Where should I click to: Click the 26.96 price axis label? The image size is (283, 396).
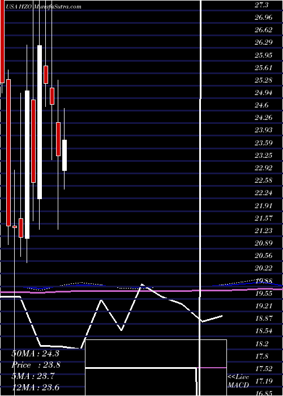click(264, 18)
